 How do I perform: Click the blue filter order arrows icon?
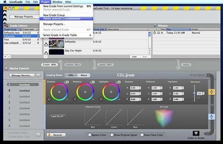[211, 117]
